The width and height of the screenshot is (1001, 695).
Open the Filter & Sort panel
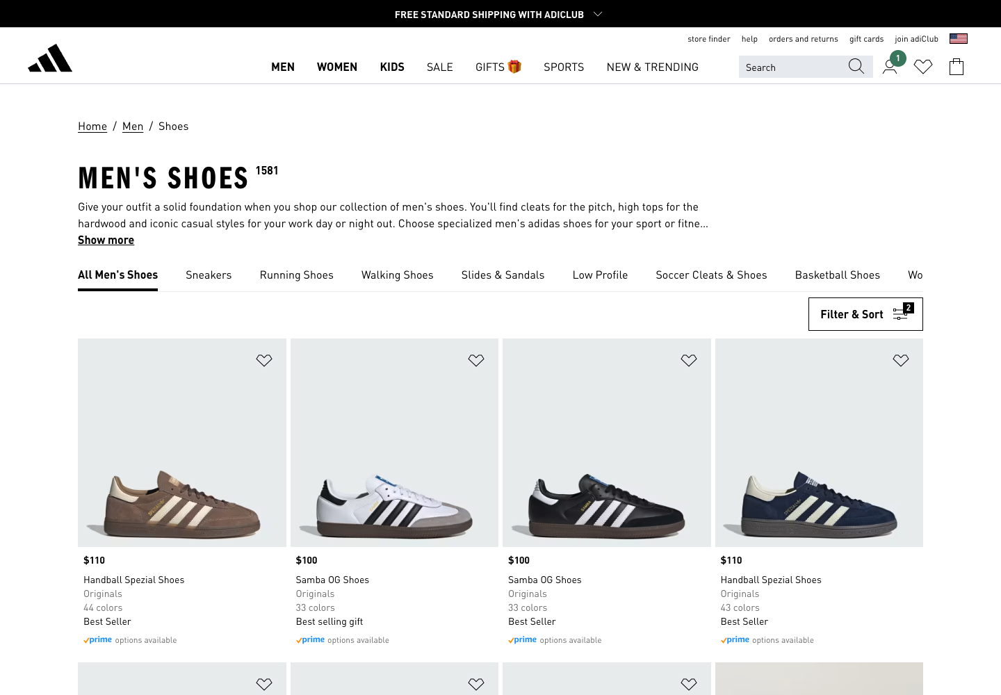click(865, 314)
